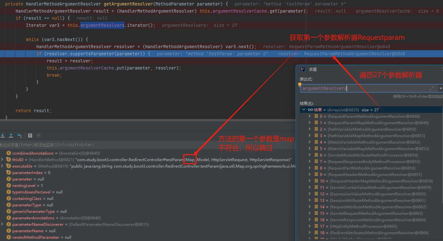Click the list element icon of entry 6
Image resolution: width=443 pixels, height=241 pixels.
(316, 155)
